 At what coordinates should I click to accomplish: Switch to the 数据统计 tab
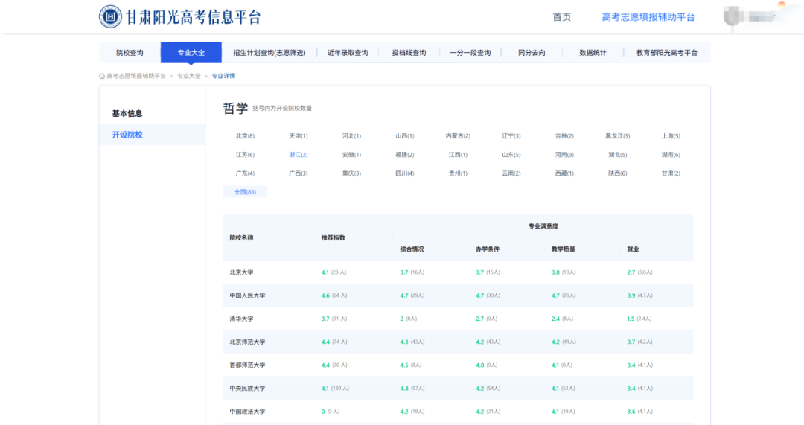point(593,52)
